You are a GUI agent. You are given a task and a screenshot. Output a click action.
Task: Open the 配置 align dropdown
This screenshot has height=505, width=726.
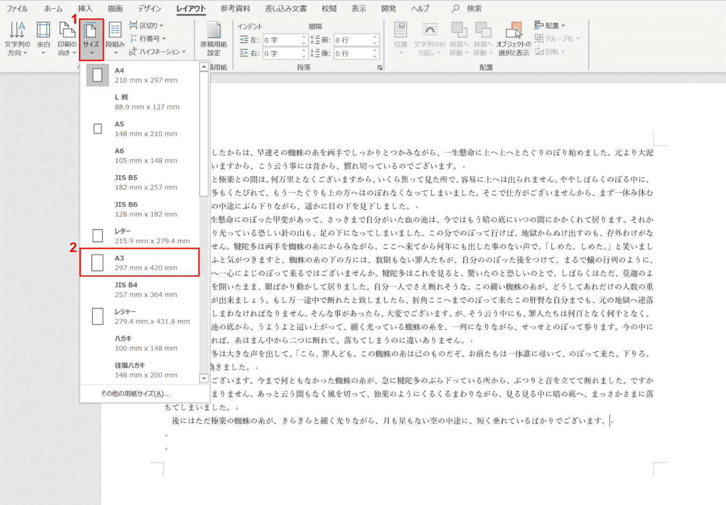[x=550, y=25]
